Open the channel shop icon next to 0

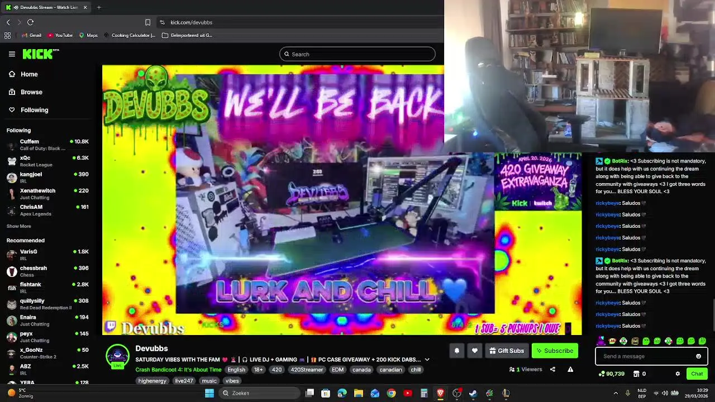pyautogui.click(x=636, y=374)
